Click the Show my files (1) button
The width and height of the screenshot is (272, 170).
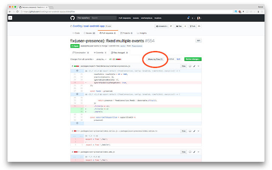(155, 59)
